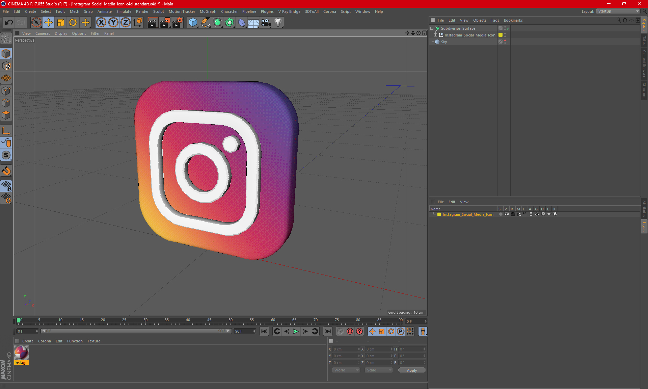Enable the Axis tool
Image resolution: width=648 pixels, height=389 pixels.
6,131
